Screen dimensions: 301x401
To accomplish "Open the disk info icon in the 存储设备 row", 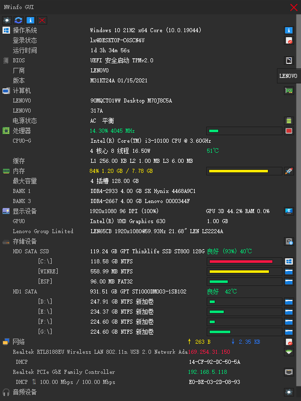I will click(289, 241).
